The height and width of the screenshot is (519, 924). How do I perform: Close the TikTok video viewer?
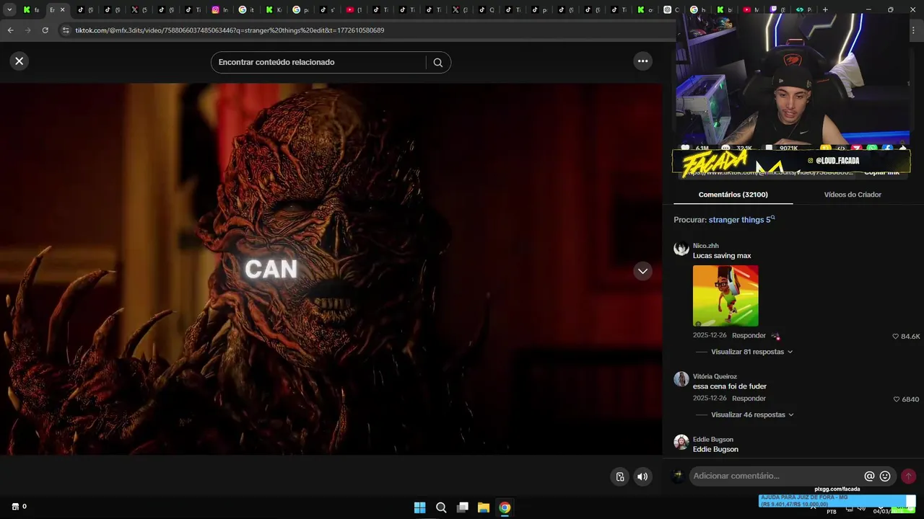(19, 61)
